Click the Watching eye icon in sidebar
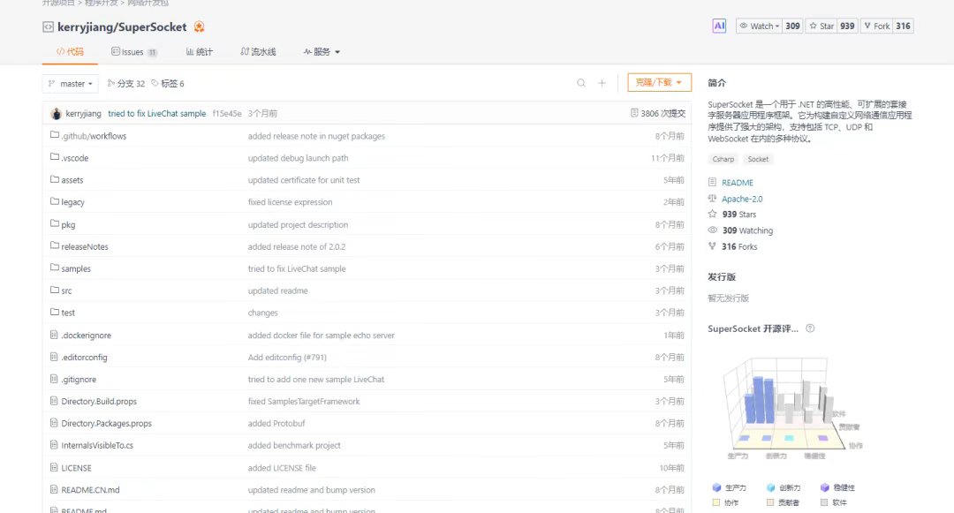 (713, 230)
